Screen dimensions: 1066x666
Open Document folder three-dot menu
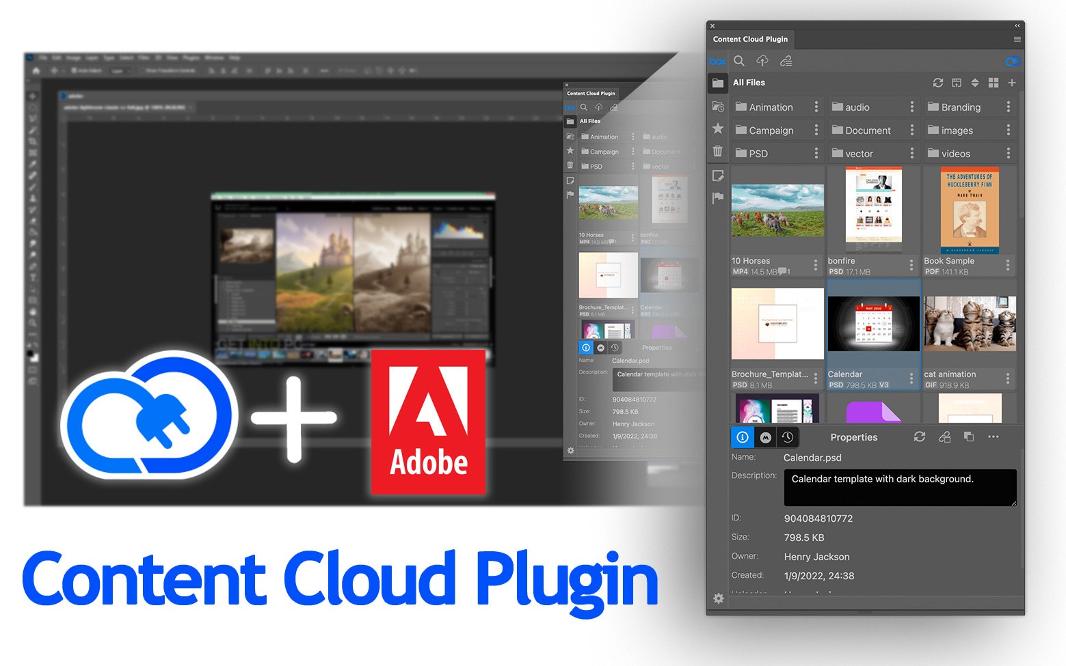click(912, 130)
